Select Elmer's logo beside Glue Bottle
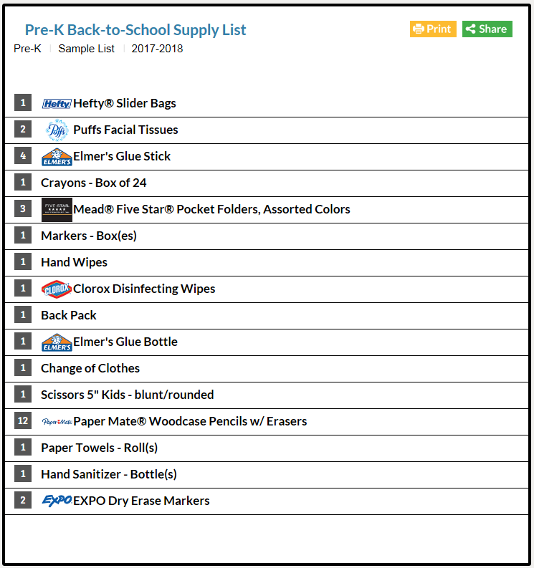Viewport: 534px width, 568px height. pos(57,342)
